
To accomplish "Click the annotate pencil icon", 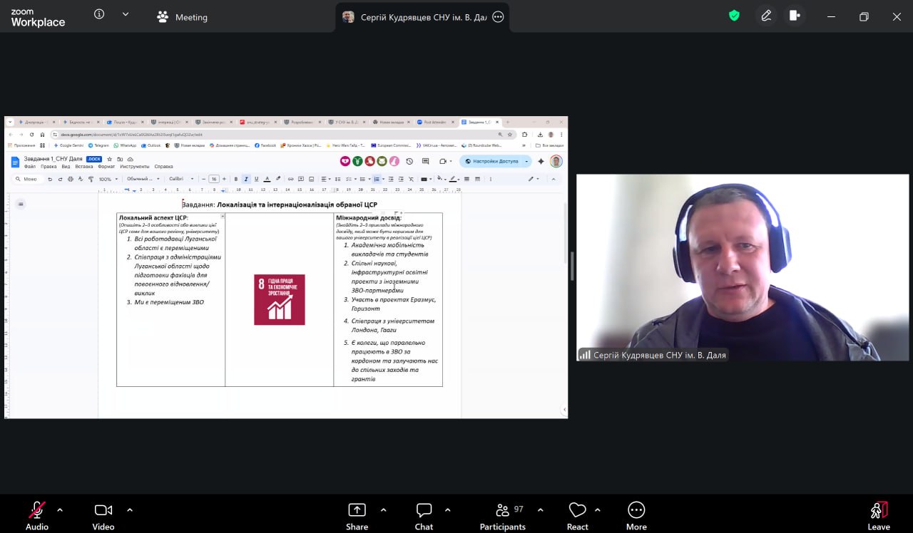I will (766, 16).
